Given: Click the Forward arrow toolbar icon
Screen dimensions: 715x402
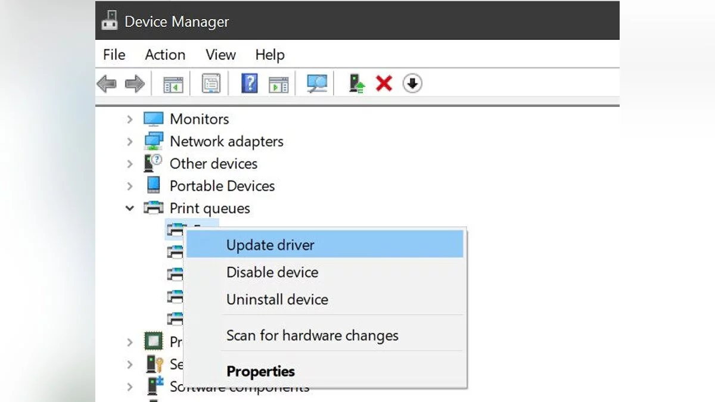Looking at the screenshot, I should (134, 84).
